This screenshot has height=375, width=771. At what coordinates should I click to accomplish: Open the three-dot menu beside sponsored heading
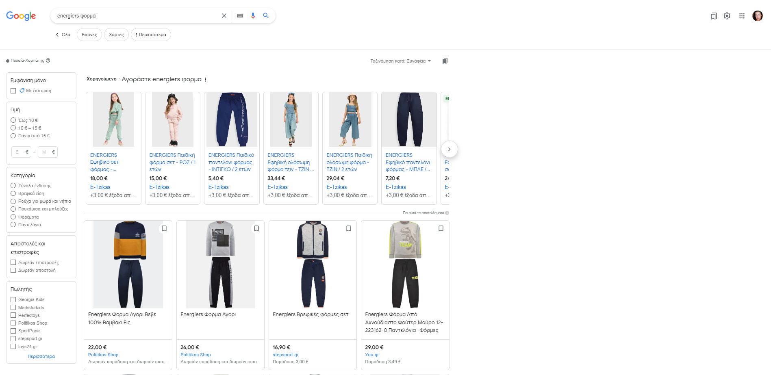(206, 80)
